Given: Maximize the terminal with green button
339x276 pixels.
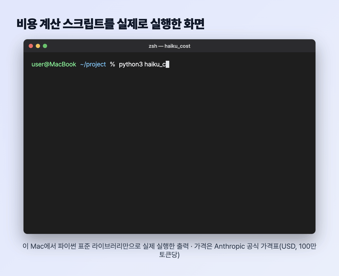Looking at the screenshot, I should pos(45,46).
